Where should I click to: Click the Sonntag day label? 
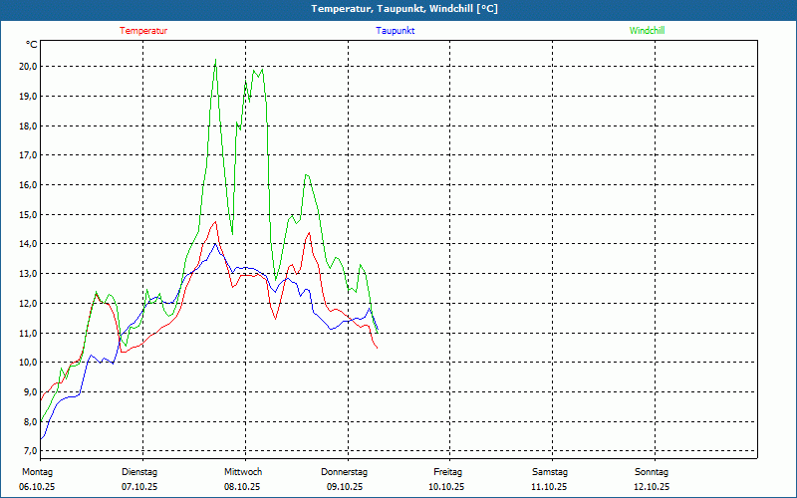tap(652, 472)
